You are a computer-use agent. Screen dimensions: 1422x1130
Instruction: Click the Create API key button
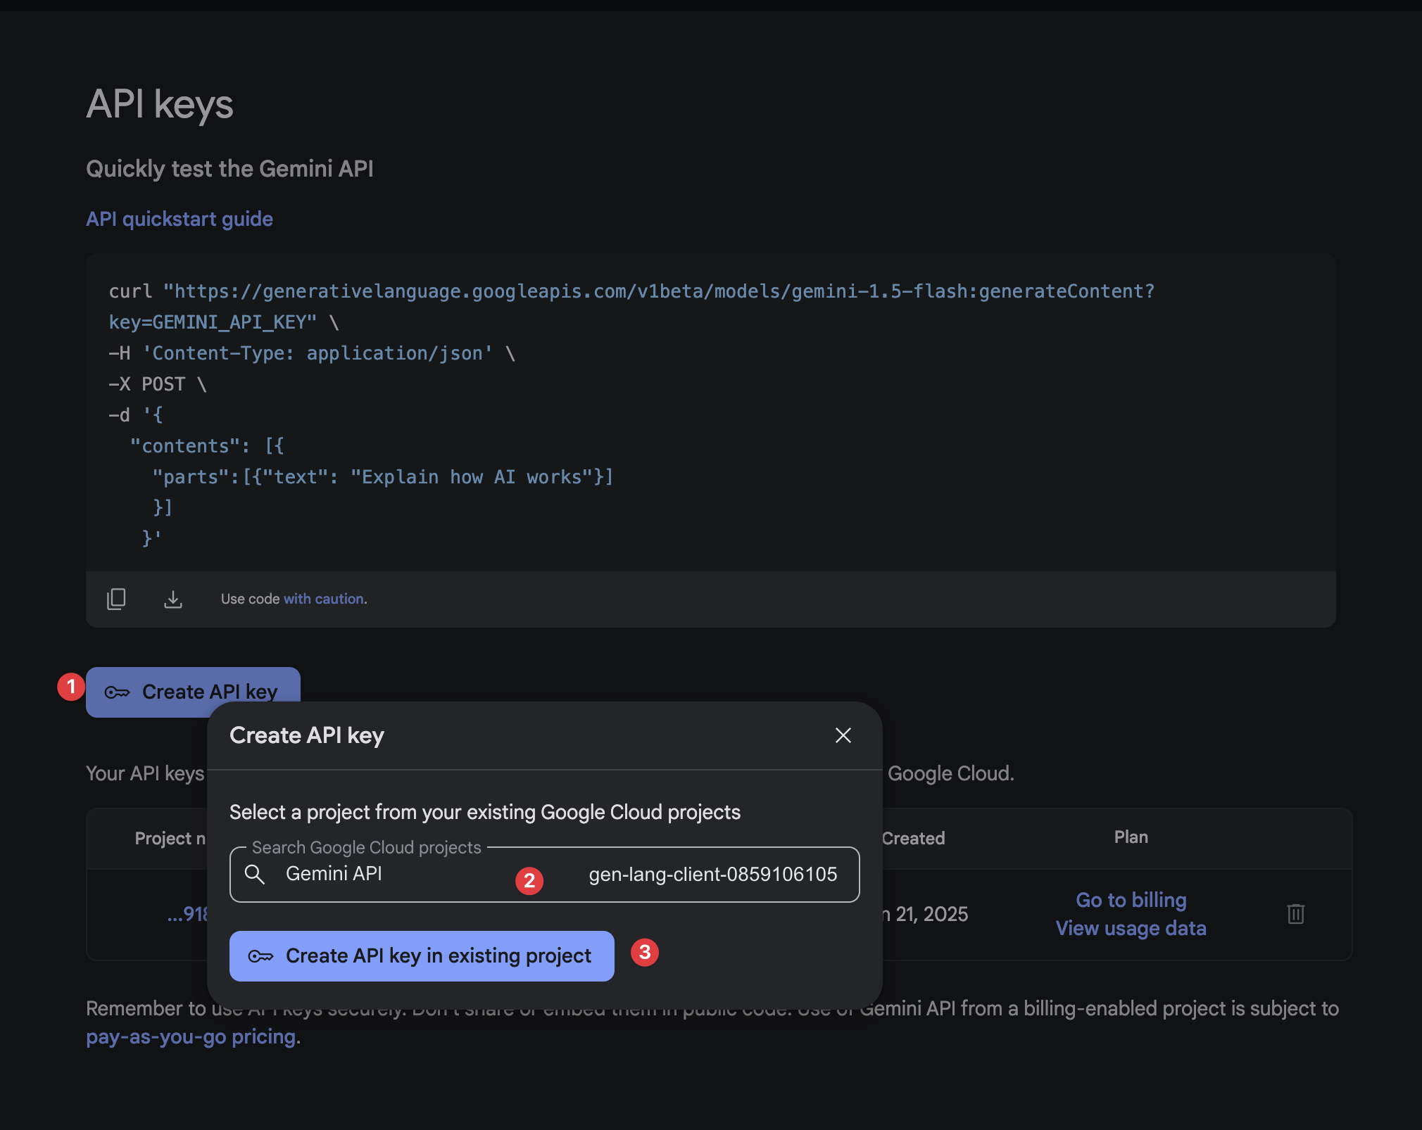click(193, 692)
